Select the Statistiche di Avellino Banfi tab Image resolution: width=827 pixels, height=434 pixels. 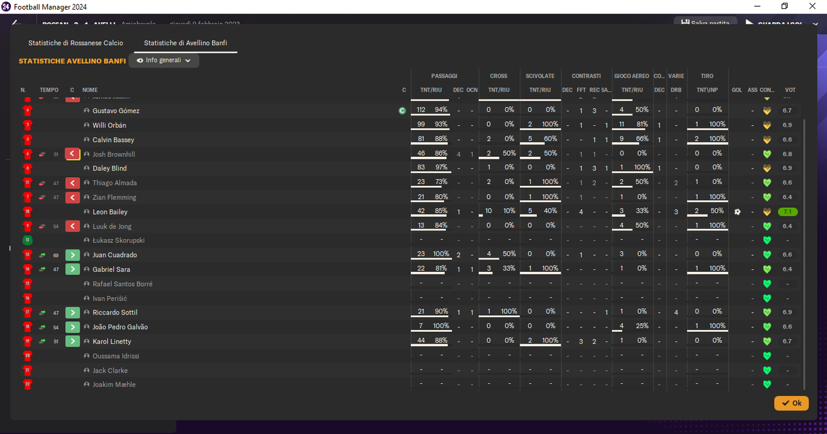(185, 43)
